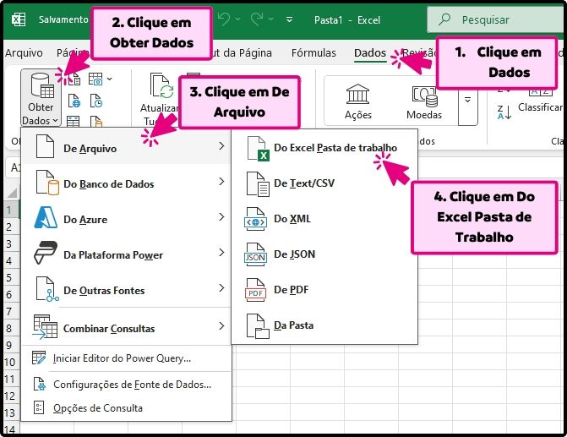Screen dimensions: 567x437
Task: Open De Outras Fontes submenu
Action: pyautogui.click(x=126, y=290)
